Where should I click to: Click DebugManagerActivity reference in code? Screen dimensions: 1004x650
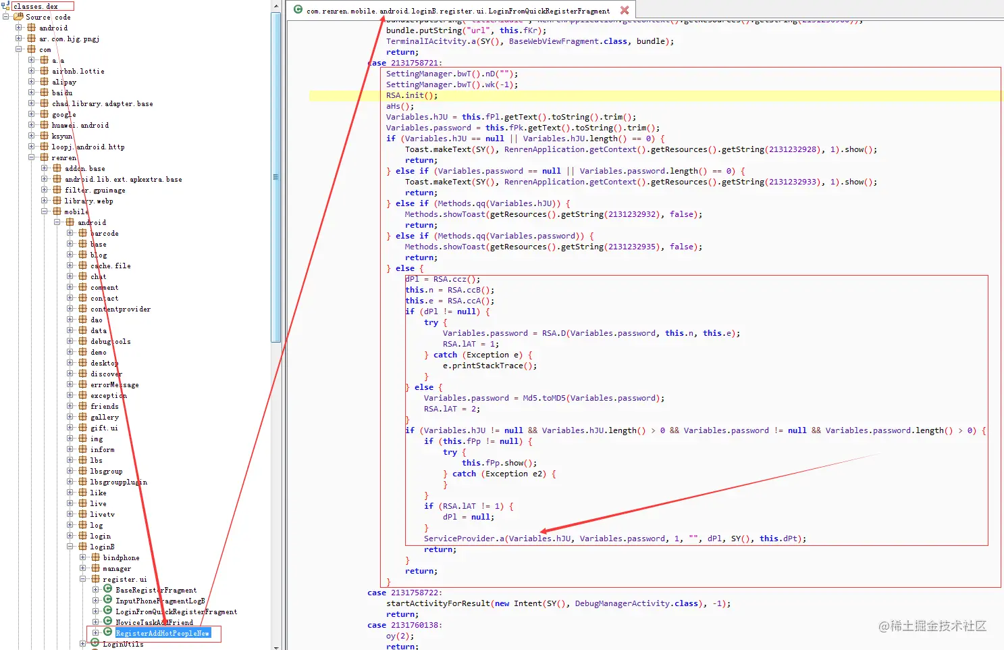click(x=622, y=603)
